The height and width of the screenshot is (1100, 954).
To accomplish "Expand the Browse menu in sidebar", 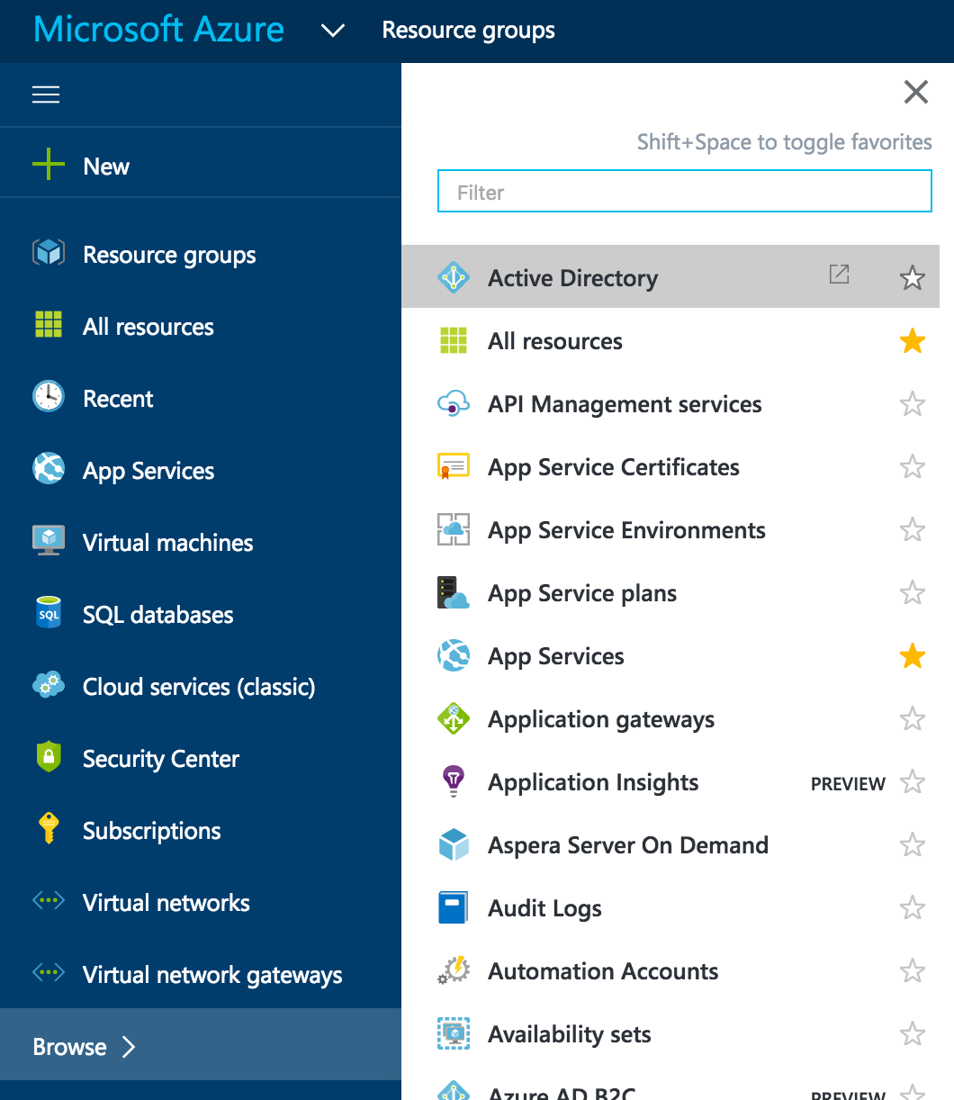I will point(84,1046).
